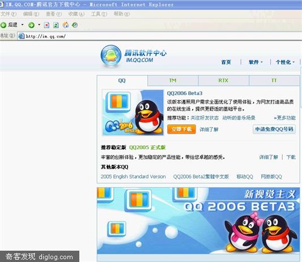Open 2005 English Standard Version link
Image resolution: width=302 pixels, height=262 pixels.
[x=133, y=177]
